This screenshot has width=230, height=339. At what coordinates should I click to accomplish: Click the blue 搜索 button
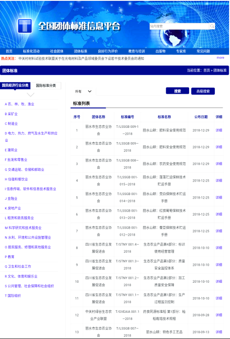177,91
